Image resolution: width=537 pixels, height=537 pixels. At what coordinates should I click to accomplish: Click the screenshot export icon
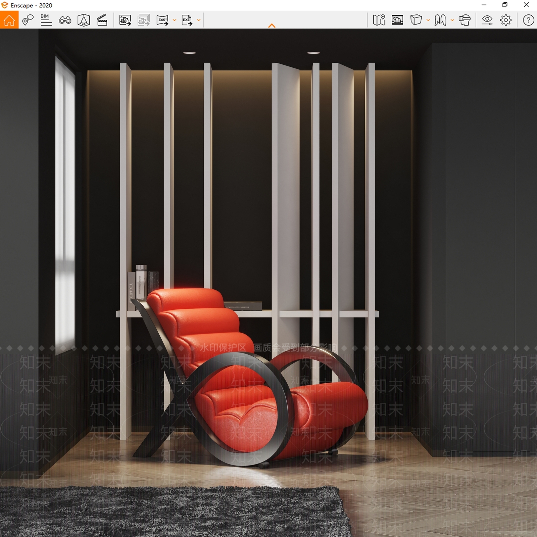(x=125, y=20)
